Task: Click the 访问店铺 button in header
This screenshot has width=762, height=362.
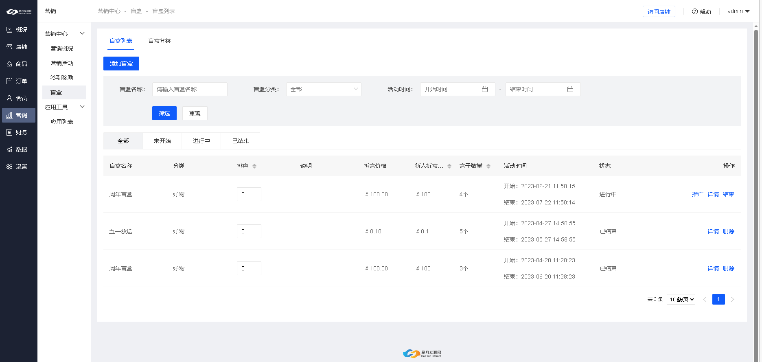Action: 659,12
